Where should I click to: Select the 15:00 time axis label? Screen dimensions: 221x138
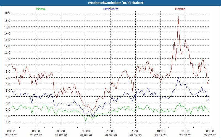(x=135, y=131)
